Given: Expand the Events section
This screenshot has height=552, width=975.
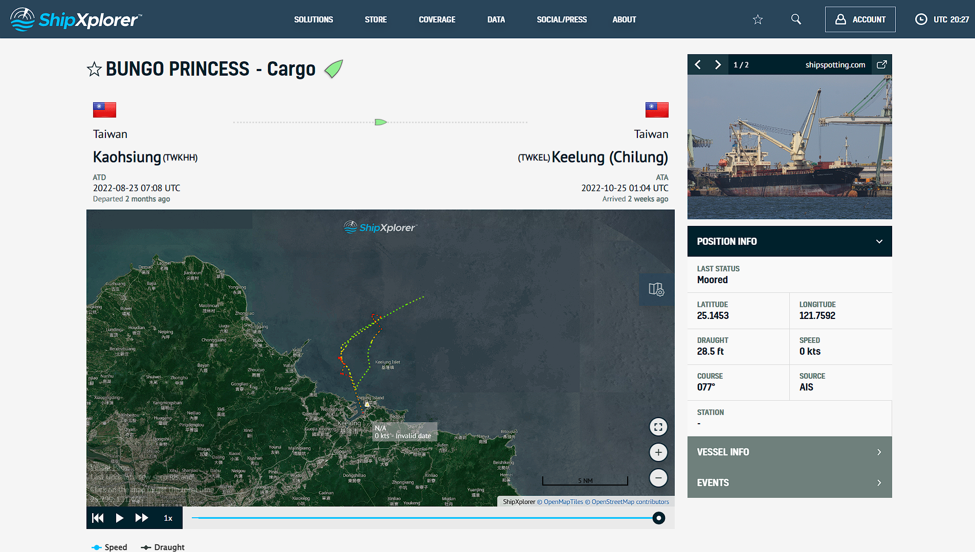Looking at the screenshot, I should coord(789,482).
